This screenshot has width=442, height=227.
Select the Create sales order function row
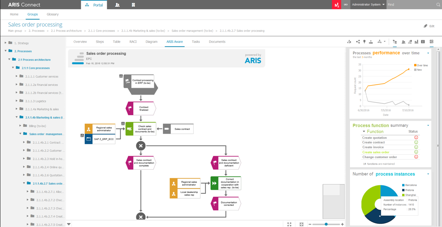pos(390,152)
